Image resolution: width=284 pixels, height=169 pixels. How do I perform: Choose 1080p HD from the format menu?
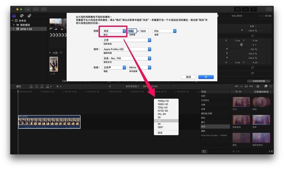[x=163, y=101]
